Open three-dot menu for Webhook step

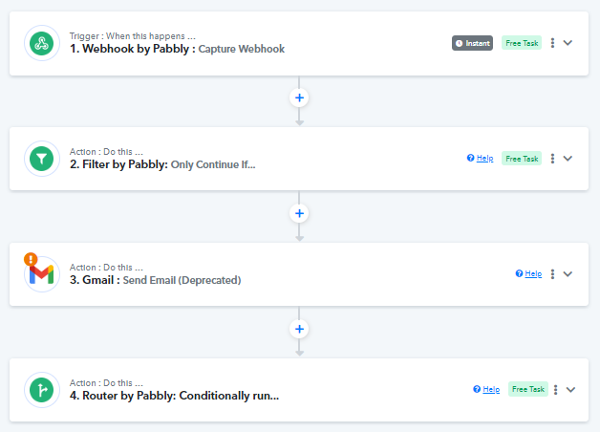click(552, 43)
